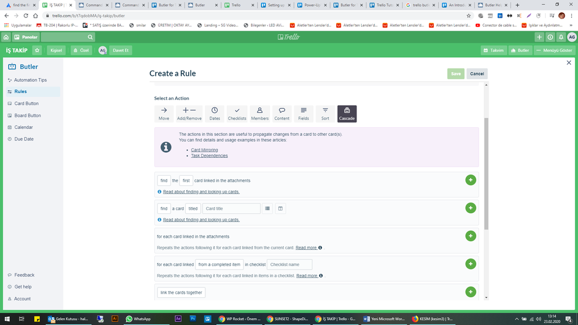Open Feedback in Butler sidebar
Viewport: 578px width, 325px height.
click(x=24, y=275)
